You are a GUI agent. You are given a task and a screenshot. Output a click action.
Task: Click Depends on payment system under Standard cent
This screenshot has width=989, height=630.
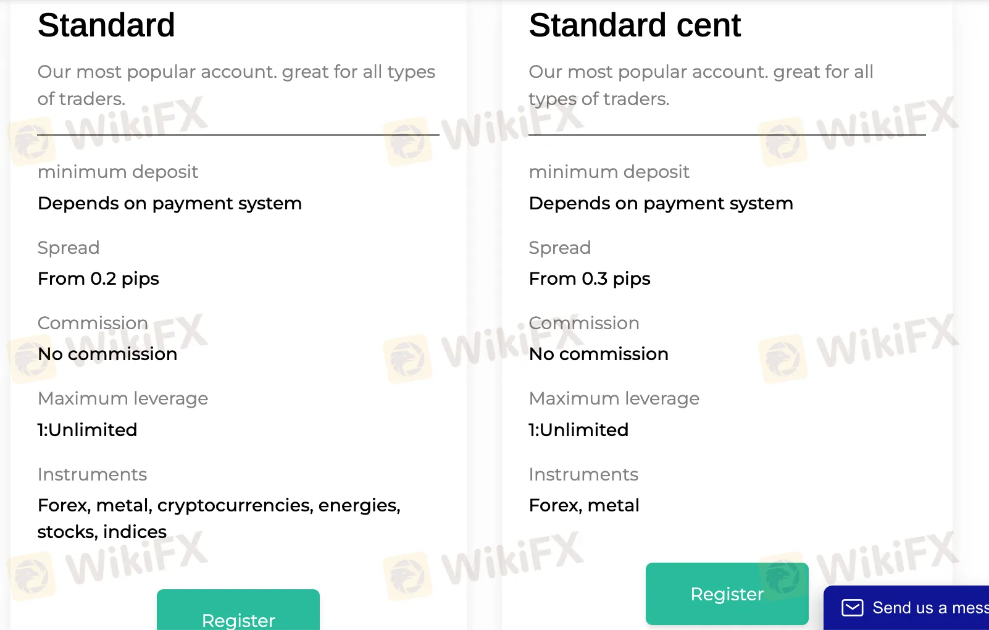(x=661, y=203)
